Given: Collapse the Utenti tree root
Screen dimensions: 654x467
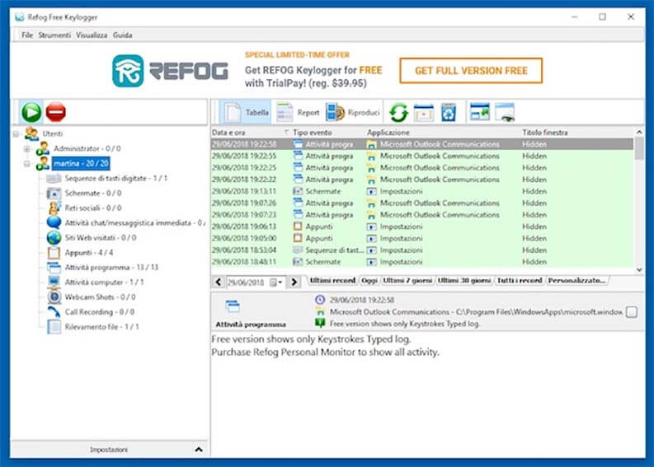Looking at the screenshot, I should click(16, 133).
